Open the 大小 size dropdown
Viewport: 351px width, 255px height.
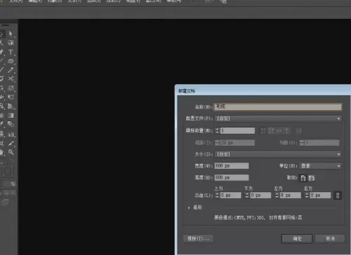[x=278, y=154]
